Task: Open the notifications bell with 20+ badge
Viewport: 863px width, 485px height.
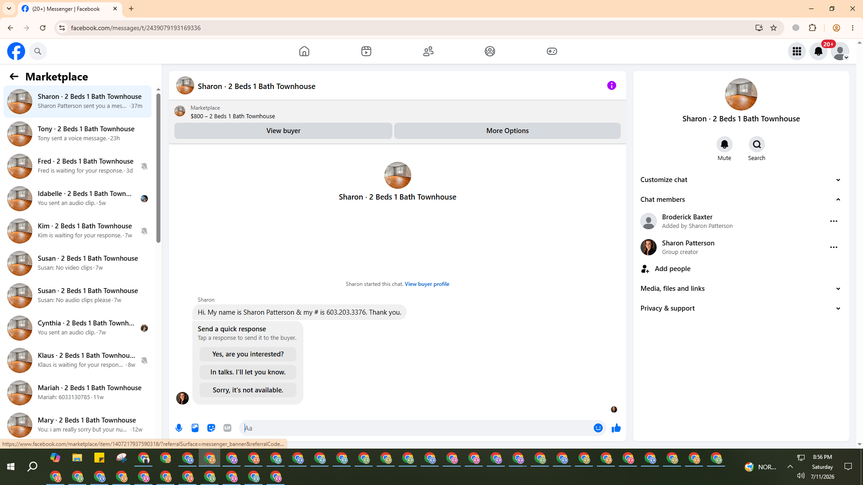Action: (x=819, y=51)
